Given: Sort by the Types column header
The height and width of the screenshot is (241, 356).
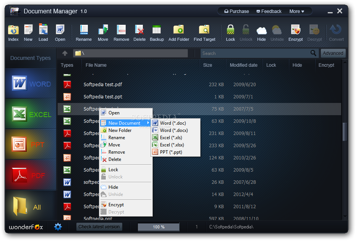Looking at the screenshot, I should click(x=67, y=65).
